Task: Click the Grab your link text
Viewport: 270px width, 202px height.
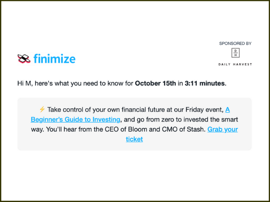Action: click(x=222, y=129)
